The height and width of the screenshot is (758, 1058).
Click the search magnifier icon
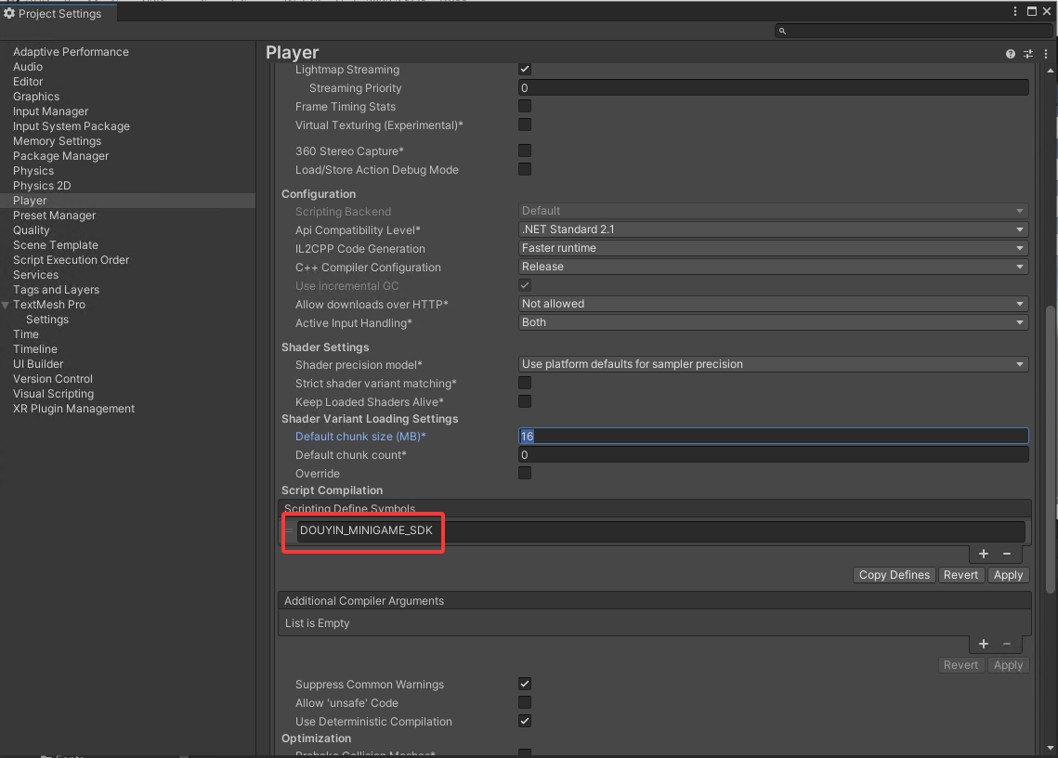(x=782, y=31)
